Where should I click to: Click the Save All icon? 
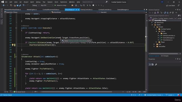(x=20, y=5)
